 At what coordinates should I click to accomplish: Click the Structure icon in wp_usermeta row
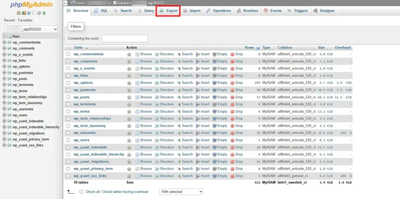point(157,133)
